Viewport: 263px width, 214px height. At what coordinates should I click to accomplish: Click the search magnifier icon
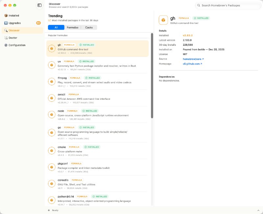pos(199,5)
